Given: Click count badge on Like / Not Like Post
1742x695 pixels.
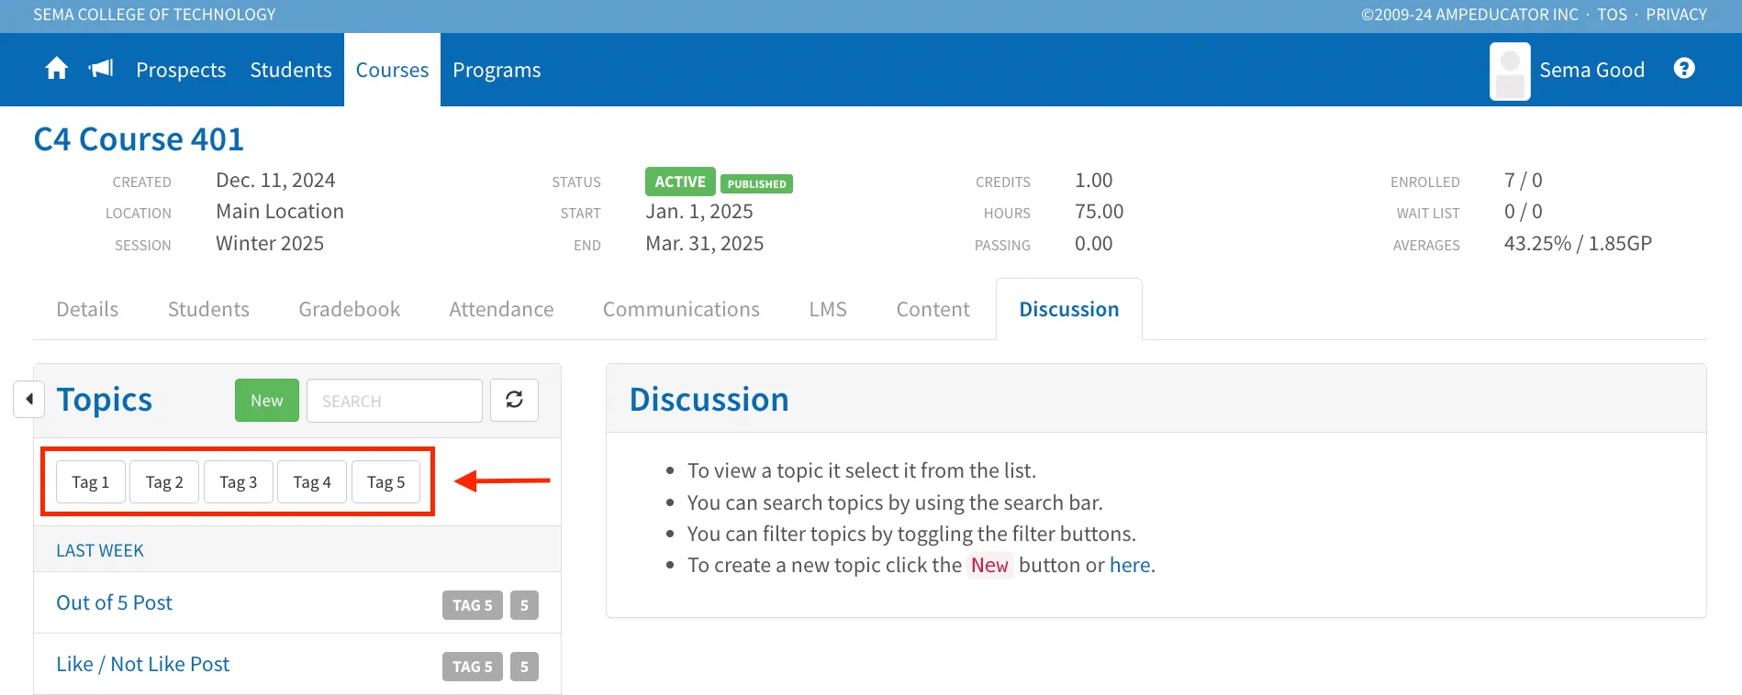Looking at the screenshot, I should point(524,667).
